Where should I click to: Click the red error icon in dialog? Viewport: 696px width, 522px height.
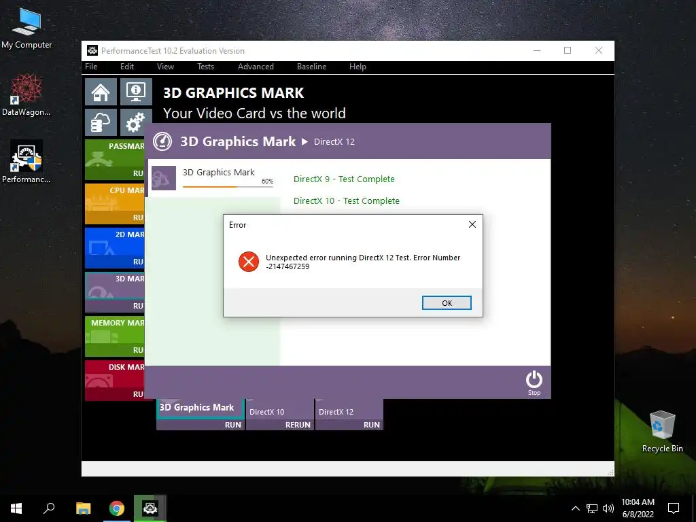click(x=249, y=262)
